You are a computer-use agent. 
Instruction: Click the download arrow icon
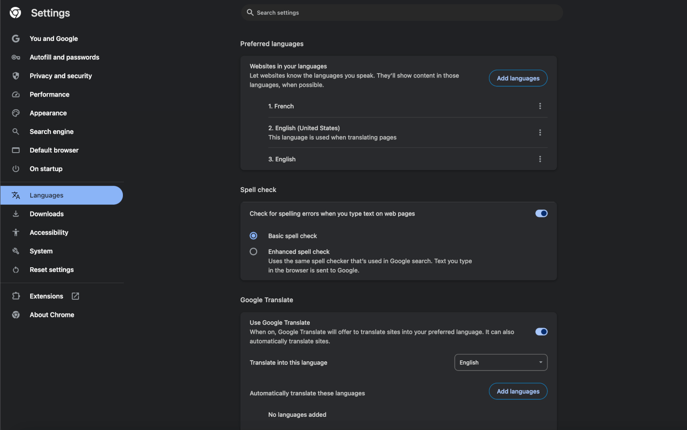[x=16, y=214]
